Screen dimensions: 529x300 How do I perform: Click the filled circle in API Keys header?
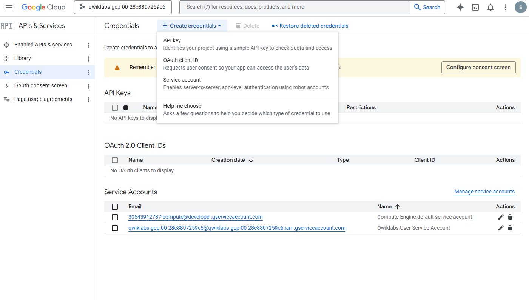coord(126,108)
